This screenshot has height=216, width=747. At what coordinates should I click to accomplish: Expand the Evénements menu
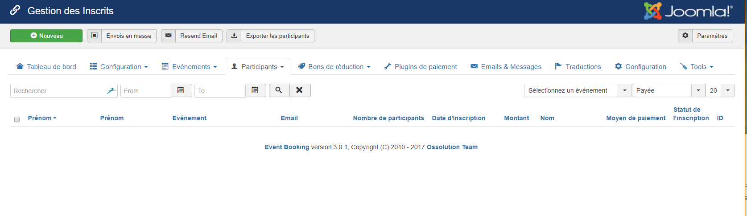point(190,67)
